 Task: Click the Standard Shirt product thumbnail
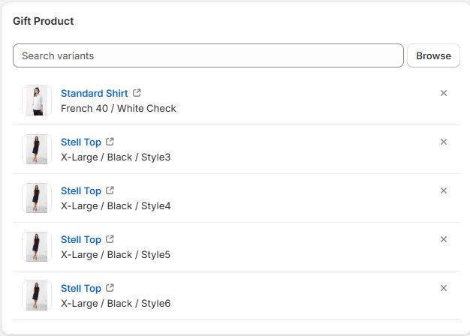[x=36, y=100]
